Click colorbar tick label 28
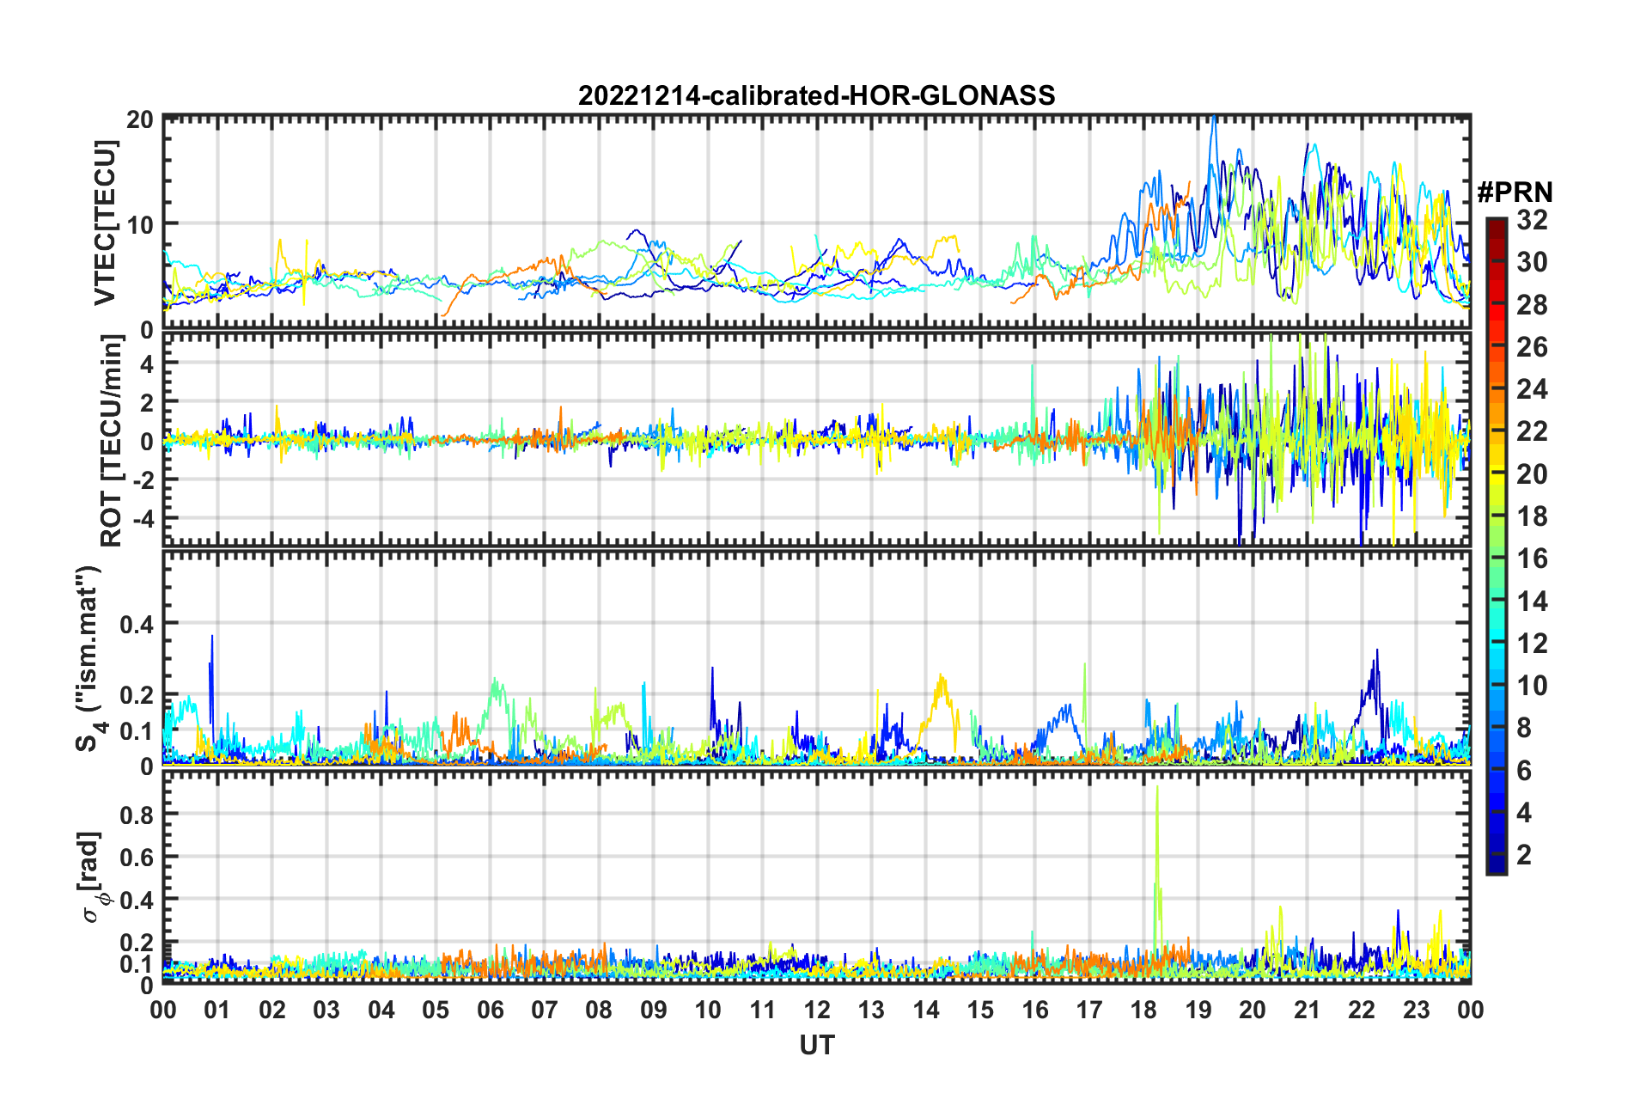 (x=1532, y=304)
